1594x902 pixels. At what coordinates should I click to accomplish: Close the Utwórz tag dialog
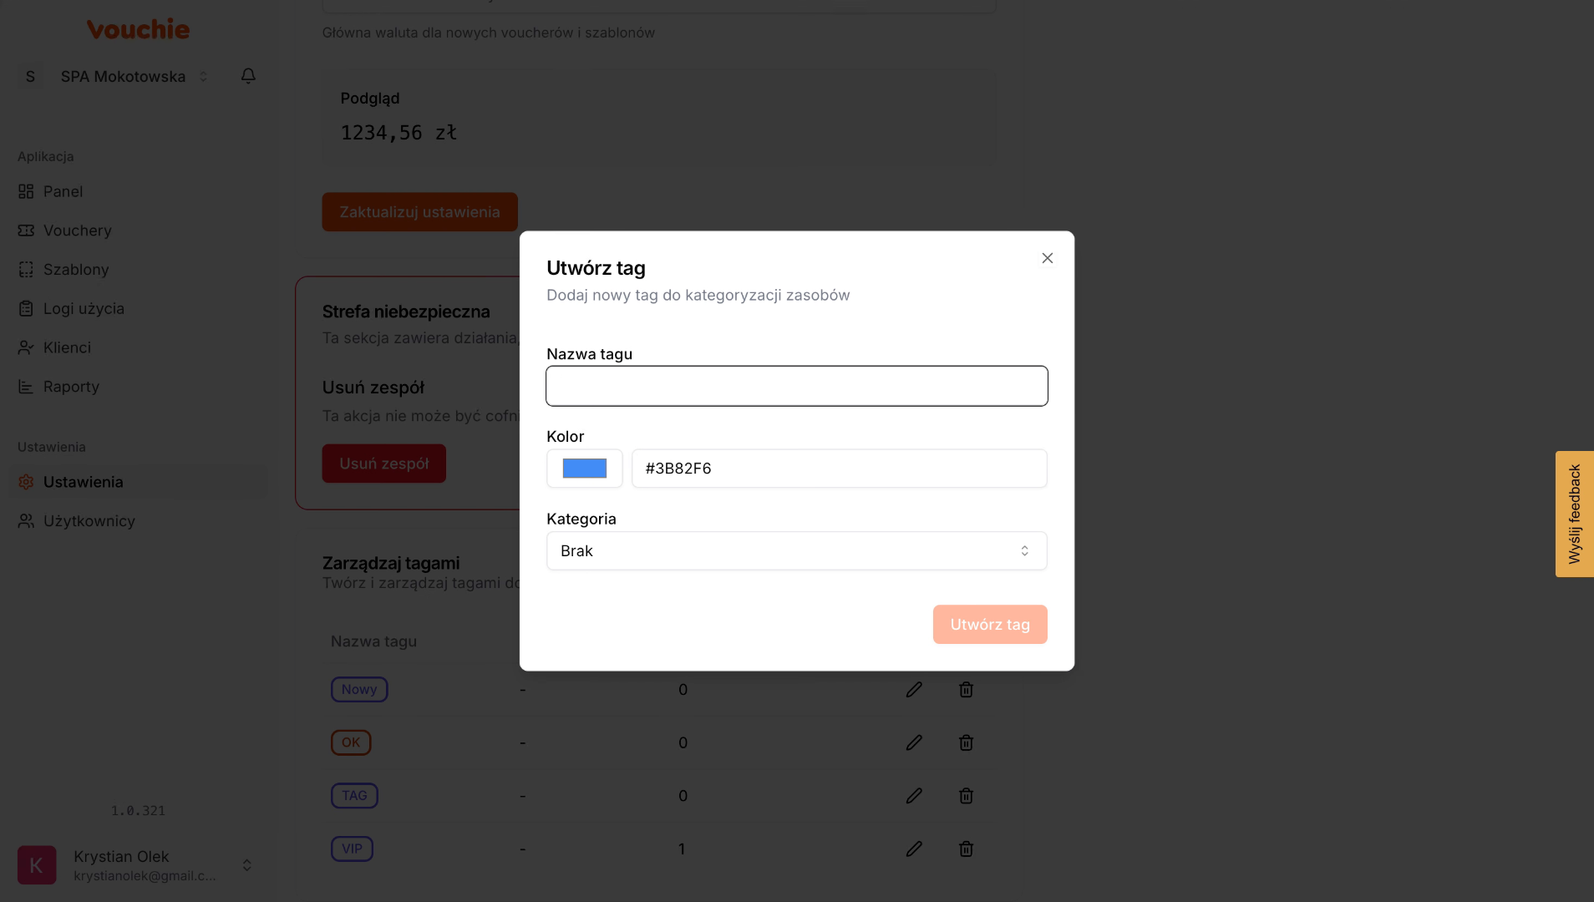[1047, 258]
